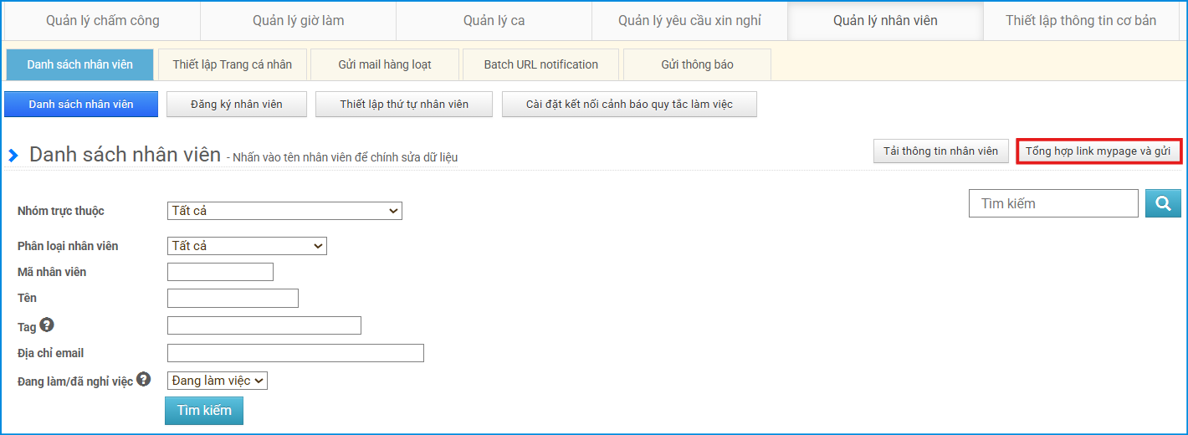The image size is (1188, 435).
Task: Click the magnifying glass search icon
Action: click(x=1163, y=203)
